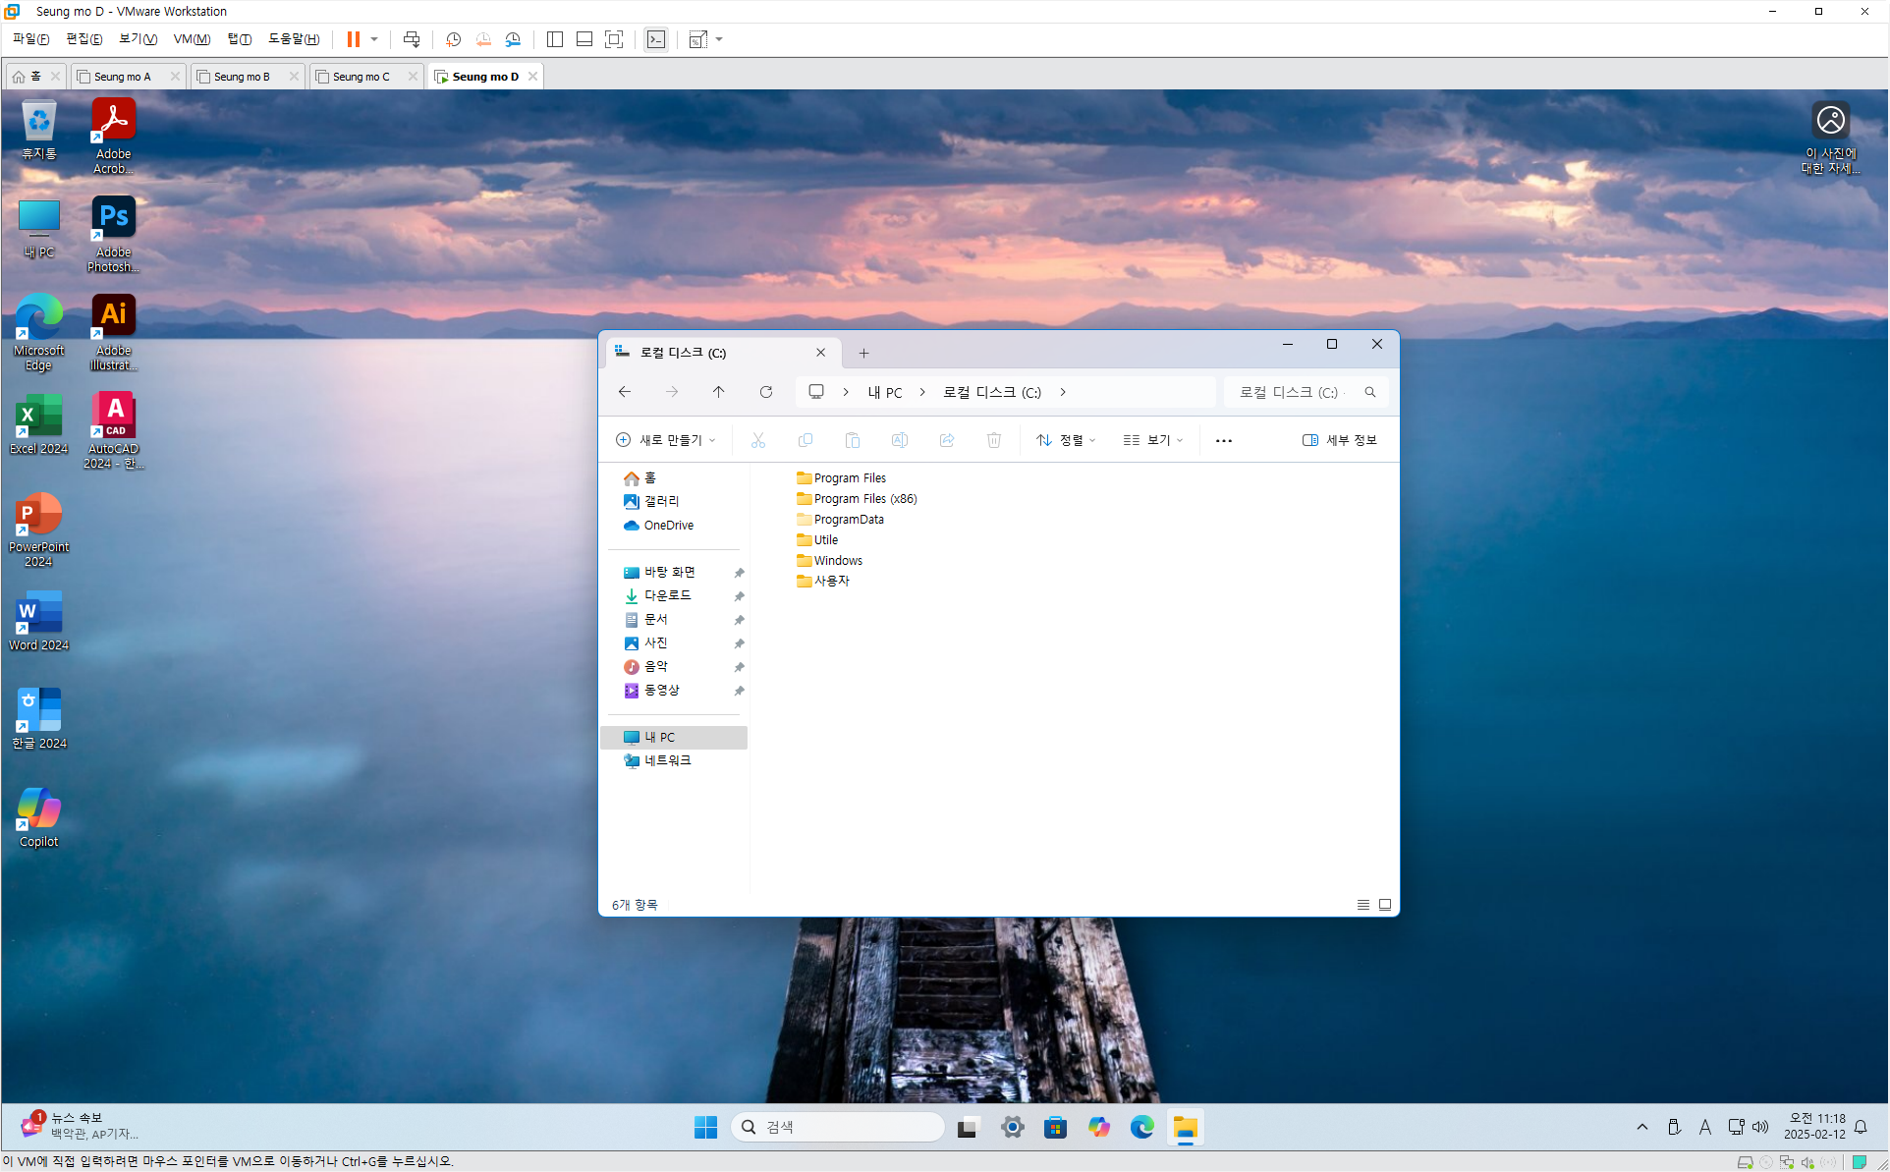Viewport: 1890px width, 1172px height.
Task: Click the refresh icon in Explorer
Action: pyautogui.click(x=766, y=392)
